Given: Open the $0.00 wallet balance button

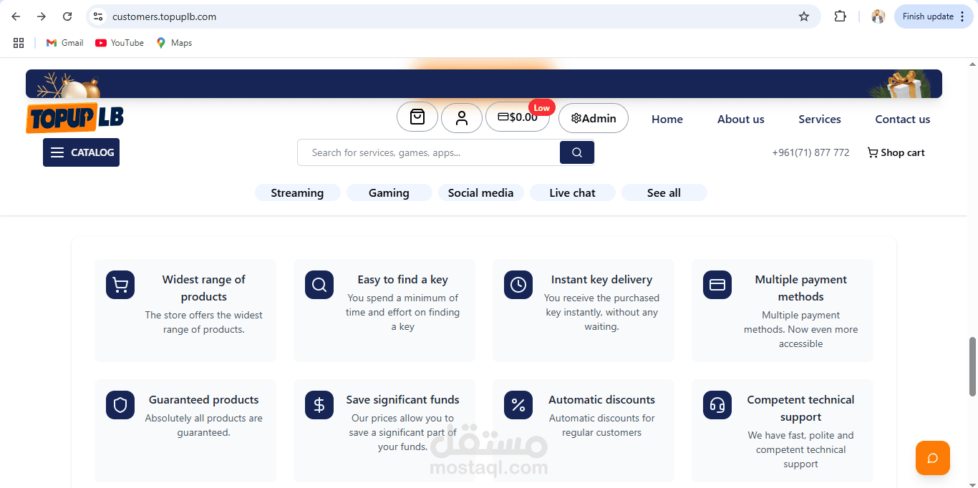Looking at the screenshot, I should click(x=518, y=117).
